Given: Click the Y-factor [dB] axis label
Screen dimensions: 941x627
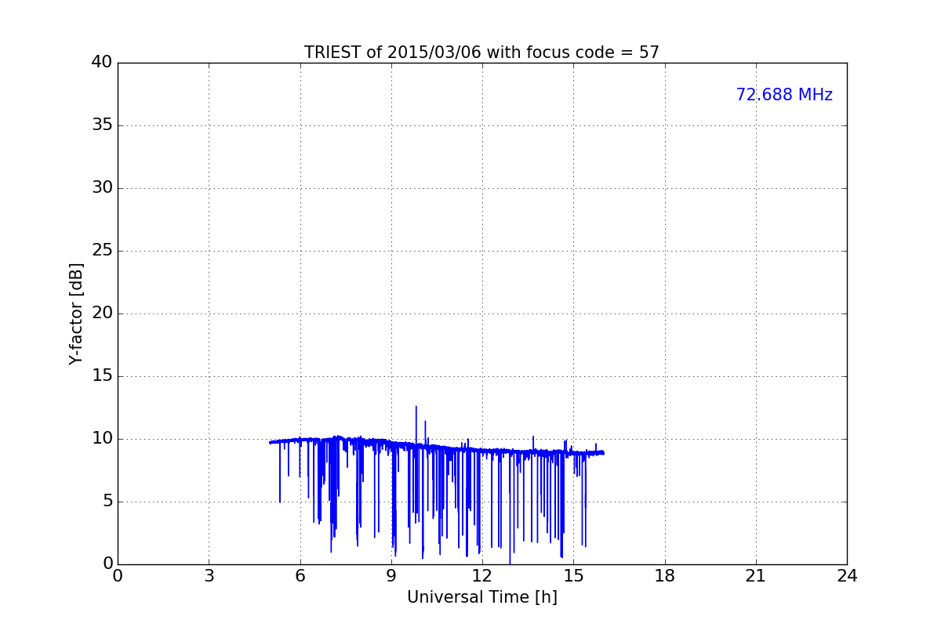Looking at the screenshot, I should tap(76, 313).
